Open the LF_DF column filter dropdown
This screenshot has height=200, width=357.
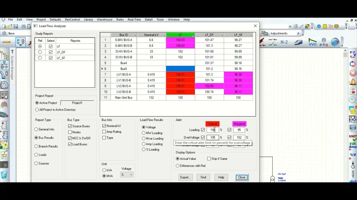pyautogui.click(x=222, y=35)
